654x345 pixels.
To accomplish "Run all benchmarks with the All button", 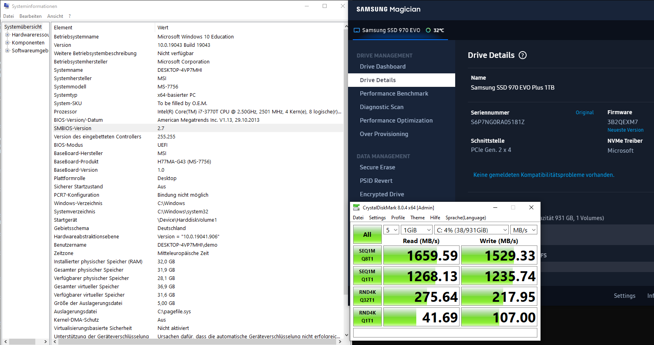I will [367, 234].
